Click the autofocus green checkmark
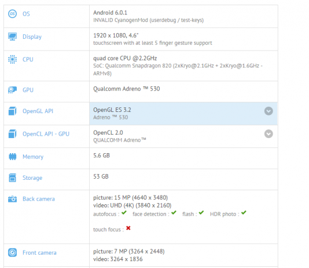Viewport: 309px width, 268px height. [124, 213]
